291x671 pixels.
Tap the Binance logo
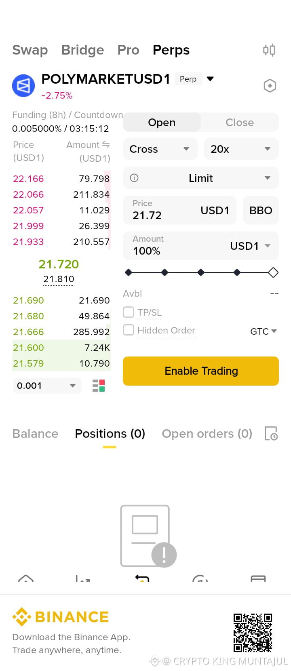[x=61, y=617]
